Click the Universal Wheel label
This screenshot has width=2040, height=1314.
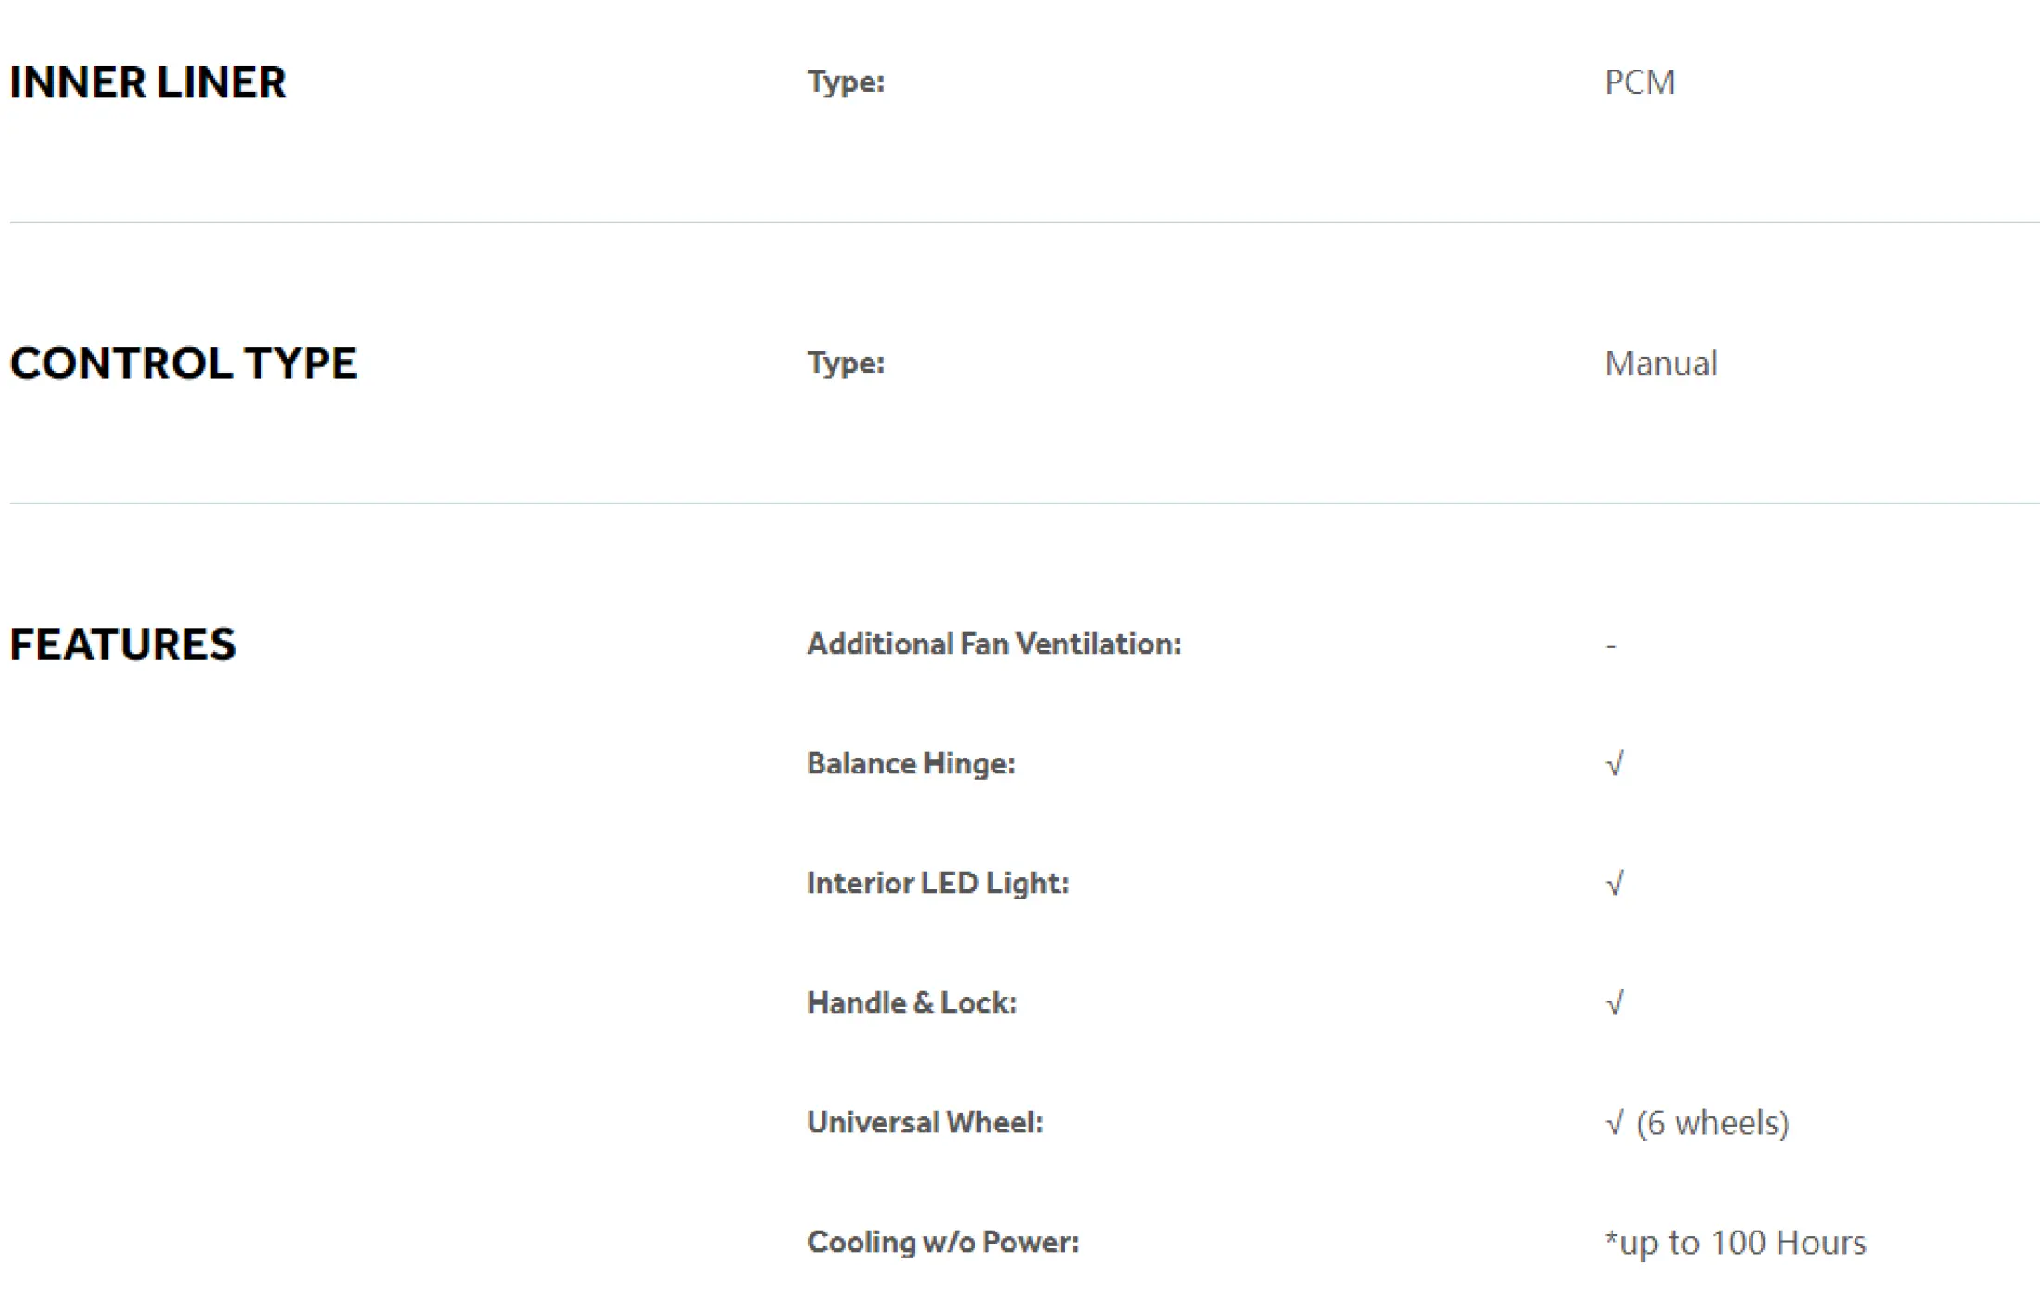pyautogui.click(x=925, y=1122)
